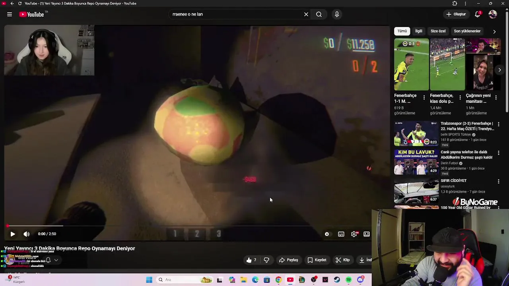Create a clip with Klip button
This screenshot has height=286, width=509.
pos(342,260)
